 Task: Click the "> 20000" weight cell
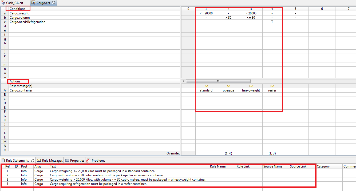click(x=251, y=13)
